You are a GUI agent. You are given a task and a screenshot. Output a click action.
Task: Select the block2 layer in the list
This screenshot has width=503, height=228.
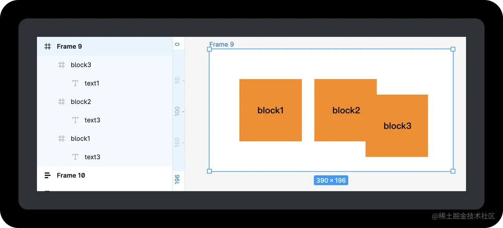[105, 102]
